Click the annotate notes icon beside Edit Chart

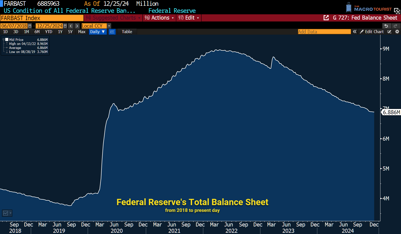389,32
